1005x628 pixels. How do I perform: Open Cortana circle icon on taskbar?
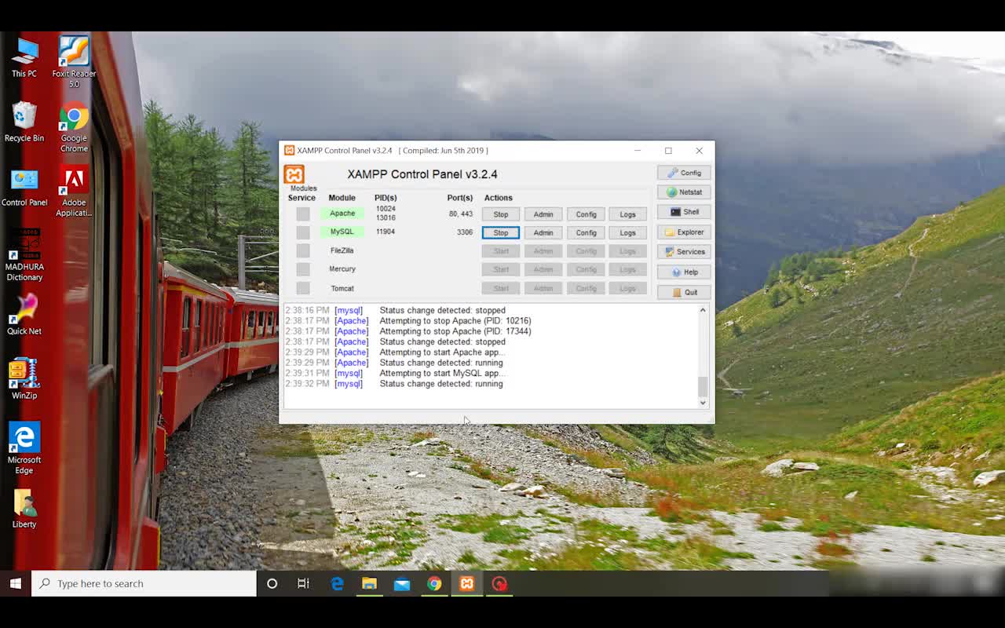[x=272, y=583]
